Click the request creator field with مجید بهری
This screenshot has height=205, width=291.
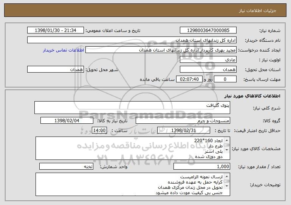click(x=161, y=50)
